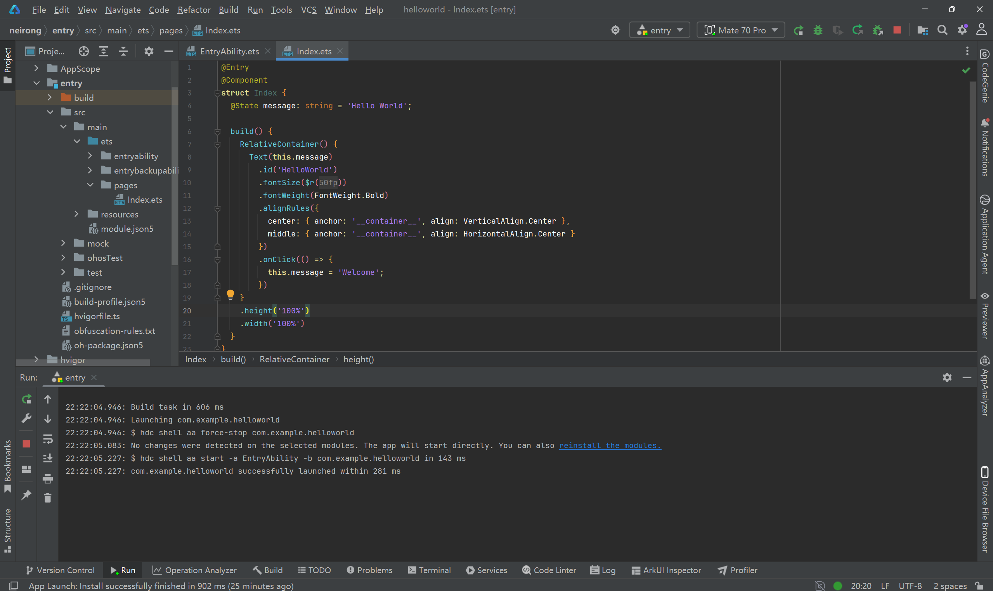This screenshot has width=993, height=591.
Task: Toggle scroll to end in the Run console
Action: (47, 458)
